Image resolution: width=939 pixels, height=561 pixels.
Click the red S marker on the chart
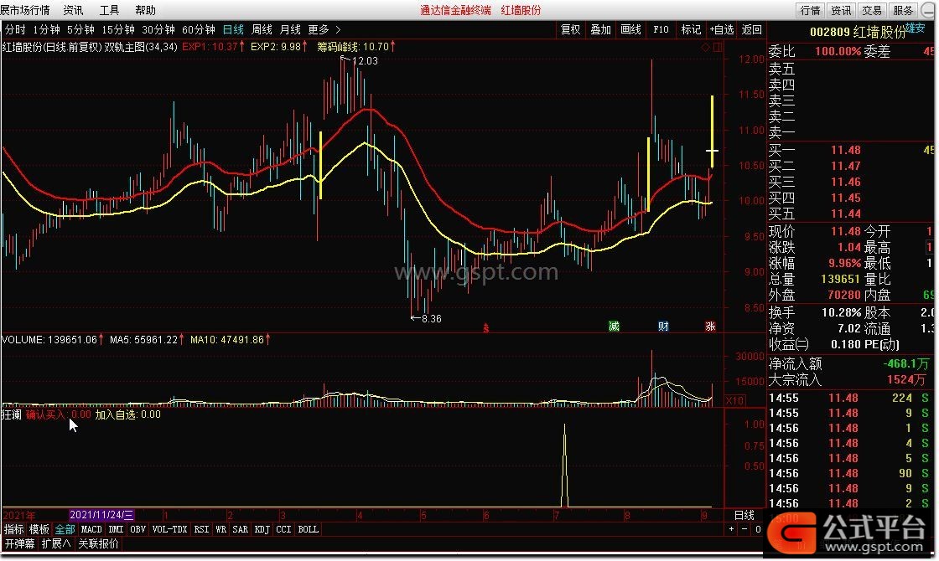click(x=486, y=327)
